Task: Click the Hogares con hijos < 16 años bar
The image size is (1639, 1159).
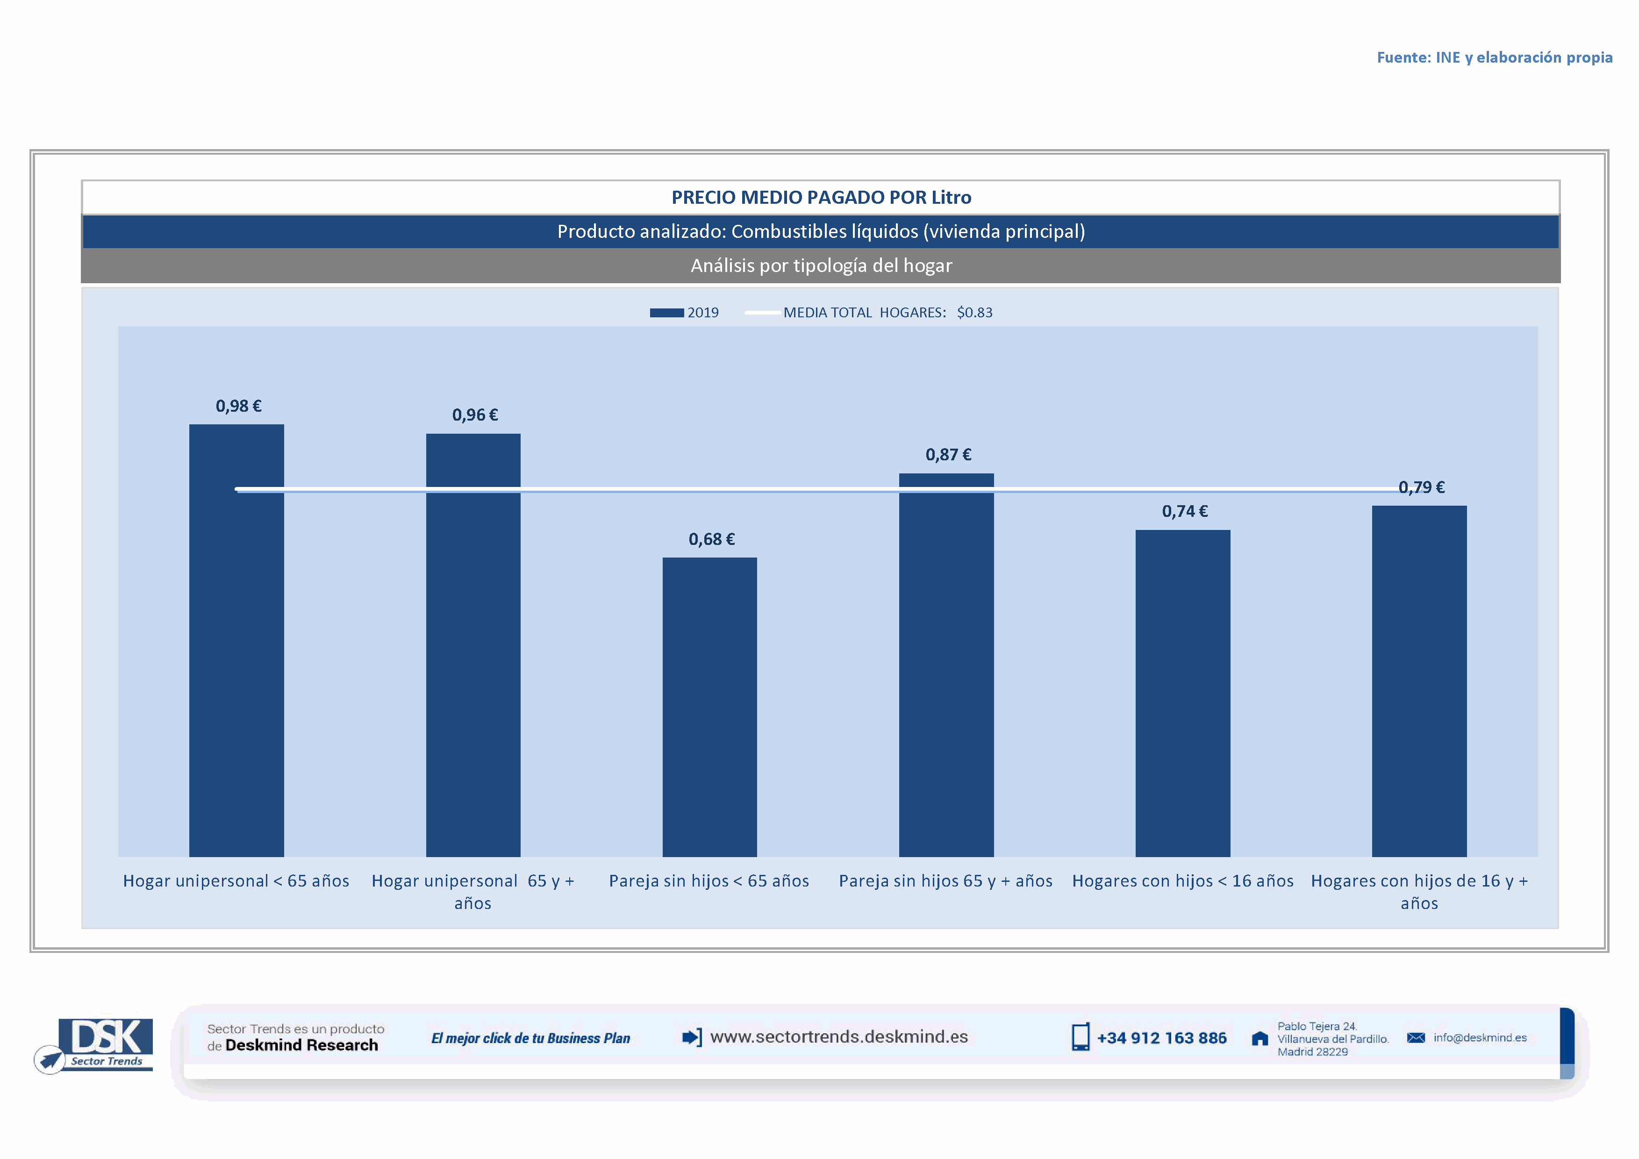Action: point(1183,692)
